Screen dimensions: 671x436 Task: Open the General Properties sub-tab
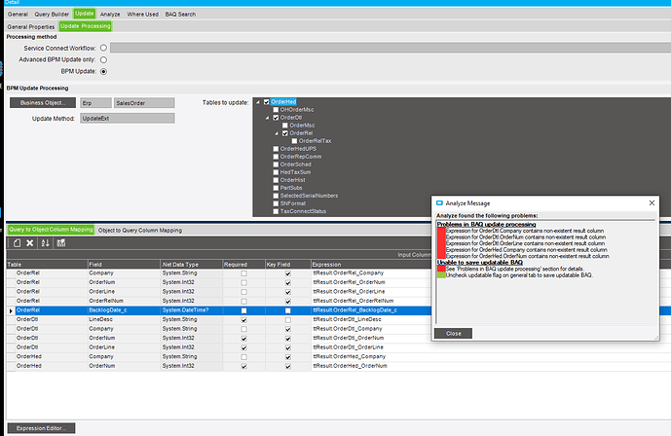pos(31,26)
